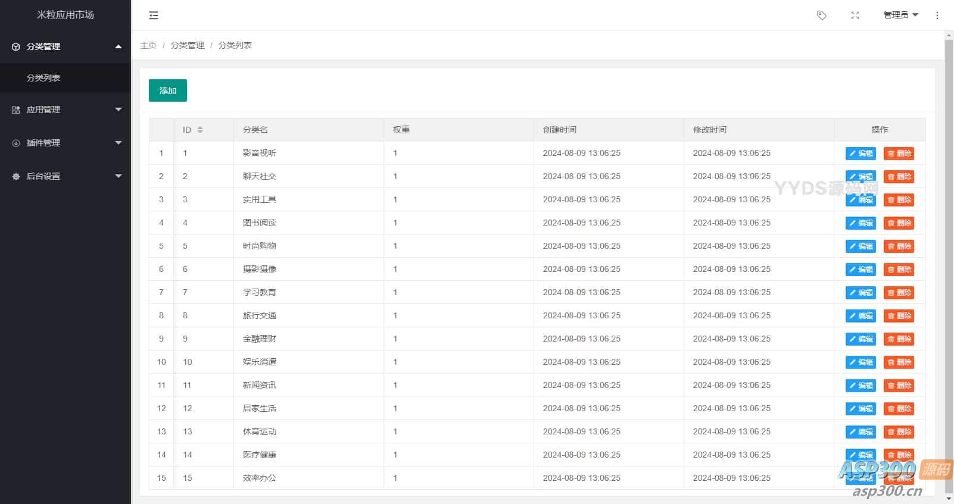Sort the table by the ID column arrows

(x=200, y=130)
